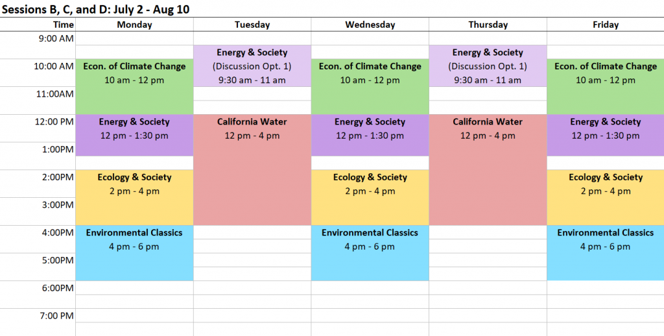664x336 pixels.
Task: Select the Thursday column header
Action: [x=488, y=25]
